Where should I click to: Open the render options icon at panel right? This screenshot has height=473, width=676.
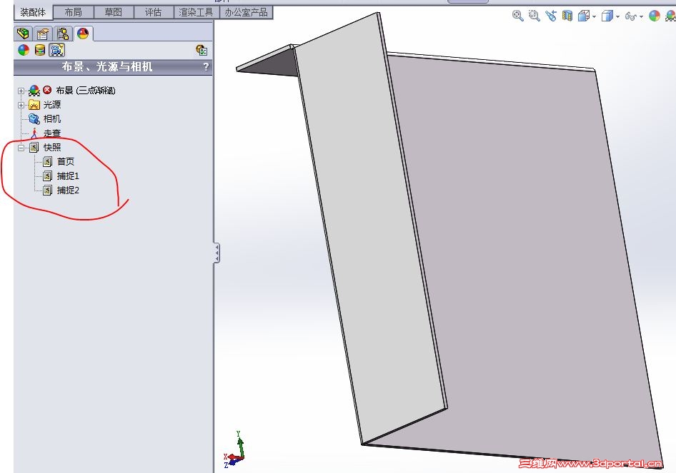pyautogui.click(x=202, y=51)
